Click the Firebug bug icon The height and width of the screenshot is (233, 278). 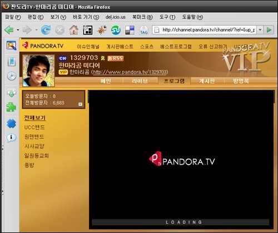(102, 29)
